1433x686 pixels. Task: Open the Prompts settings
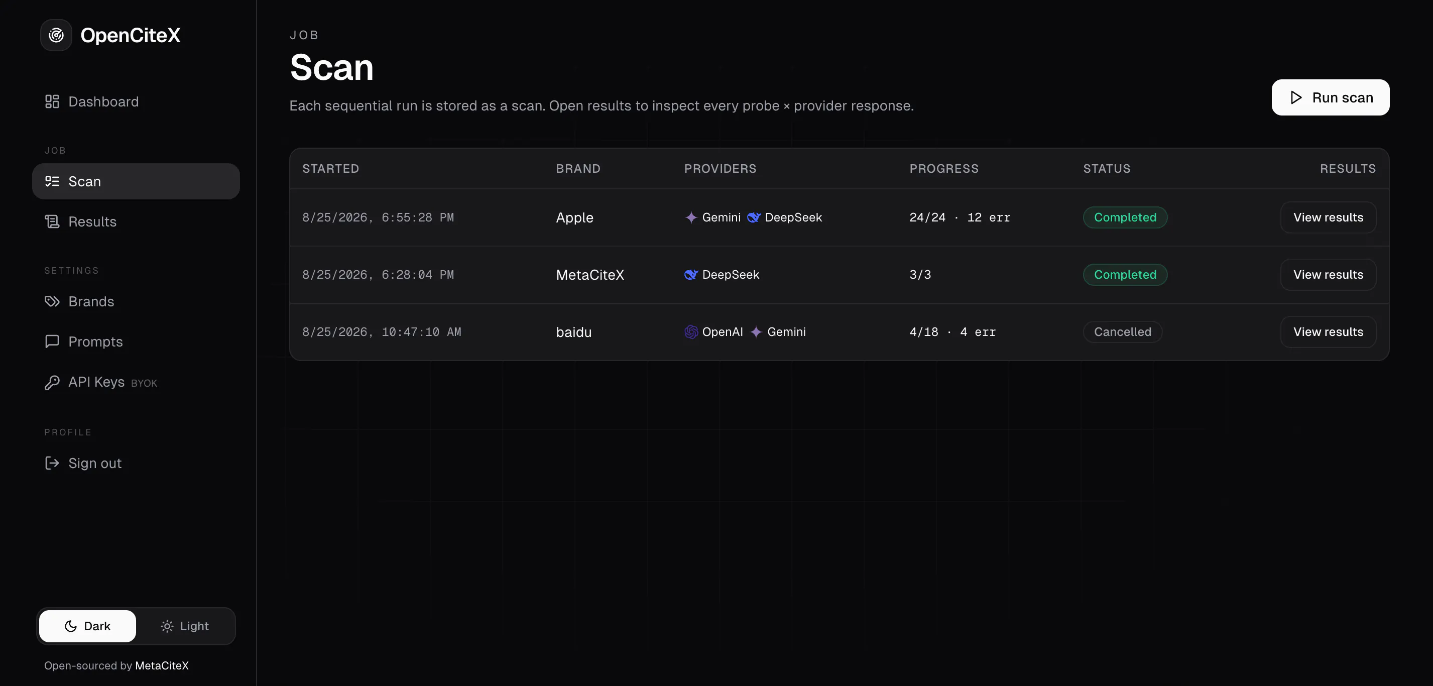tap(136, 341)
